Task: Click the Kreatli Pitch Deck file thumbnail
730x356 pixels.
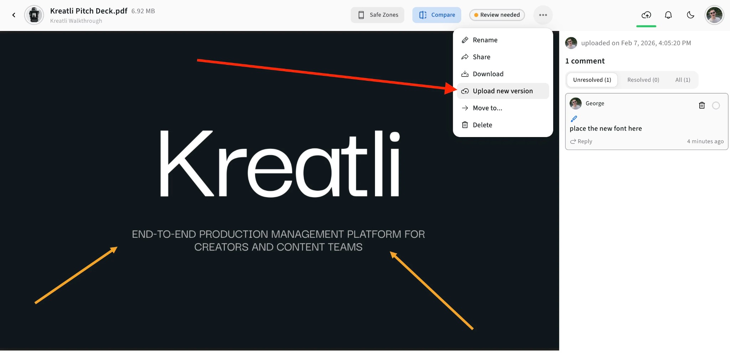Action: pyautogui.click(x=34, y=15)
